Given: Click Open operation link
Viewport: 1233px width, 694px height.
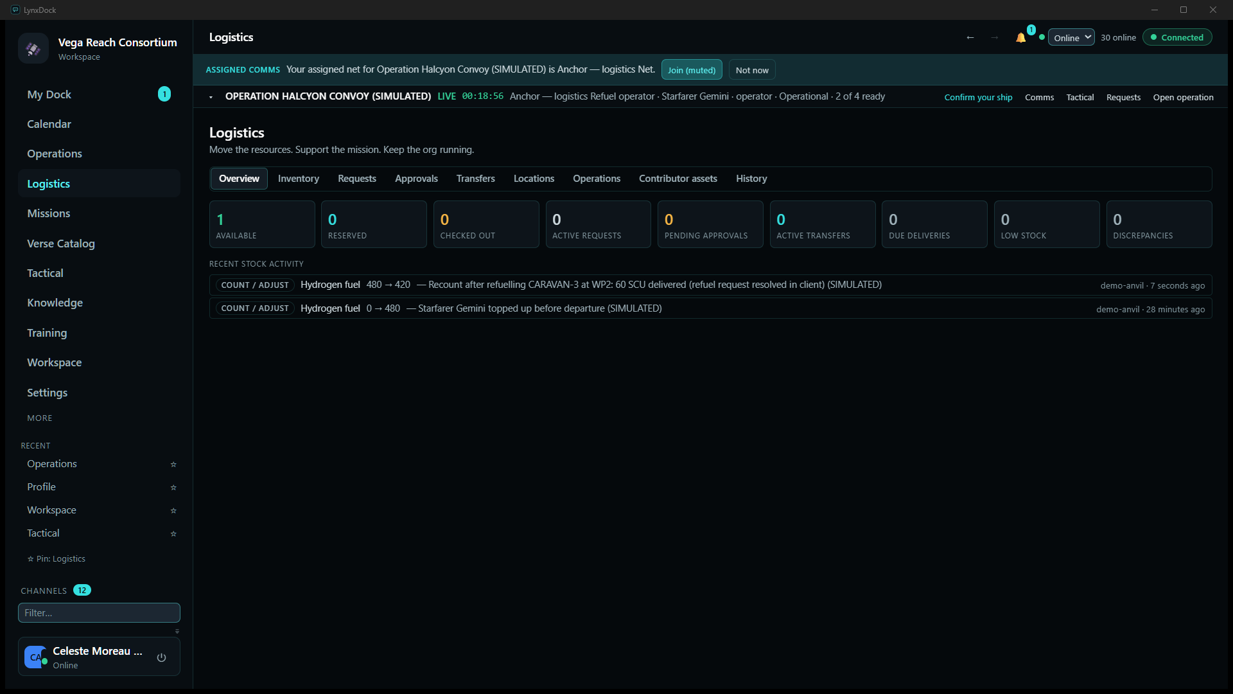Looking at the screenshot, I should (1183, 97).
